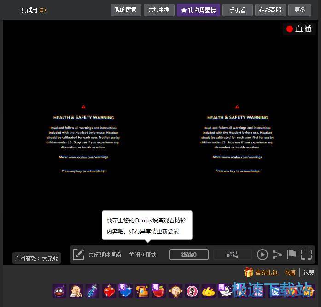Click right 'Press any key to acknowledge' text
This screenshot has height=307, width=321.
pyautogui.click(x=238, y=171)
